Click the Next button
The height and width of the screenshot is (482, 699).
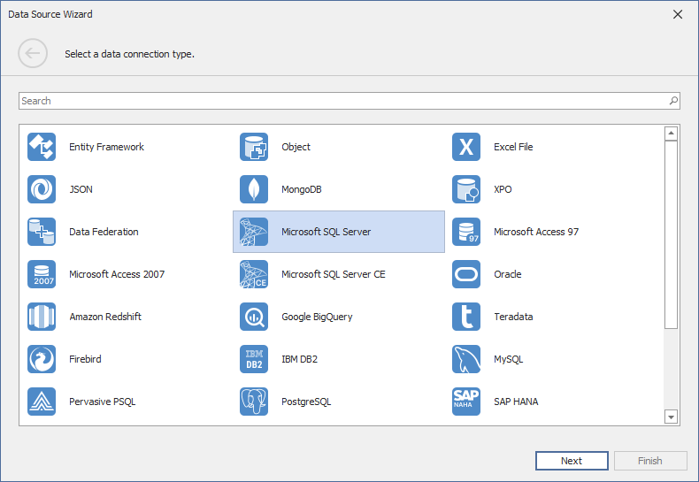pos(572,461)
